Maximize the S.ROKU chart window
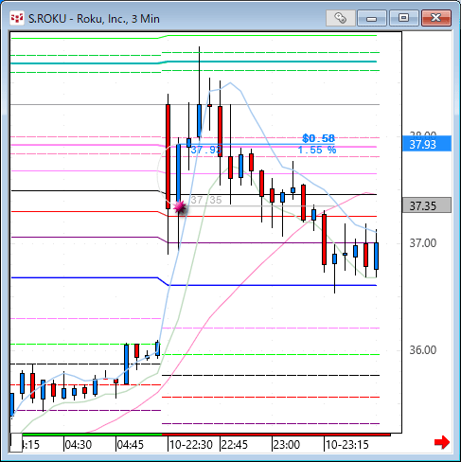This screenshot has height=462, width=461. [x=403, y=18]
